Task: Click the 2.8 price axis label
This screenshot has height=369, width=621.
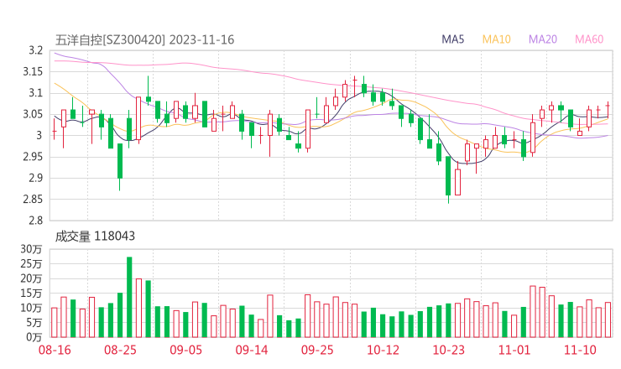Action: point(35,221)
